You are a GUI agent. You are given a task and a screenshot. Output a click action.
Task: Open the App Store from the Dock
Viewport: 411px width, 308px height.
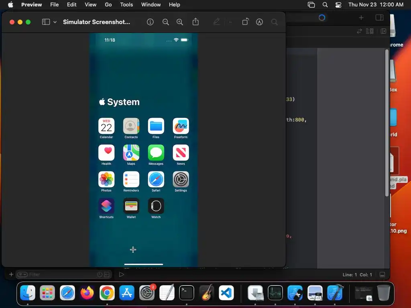coord(127,293)
